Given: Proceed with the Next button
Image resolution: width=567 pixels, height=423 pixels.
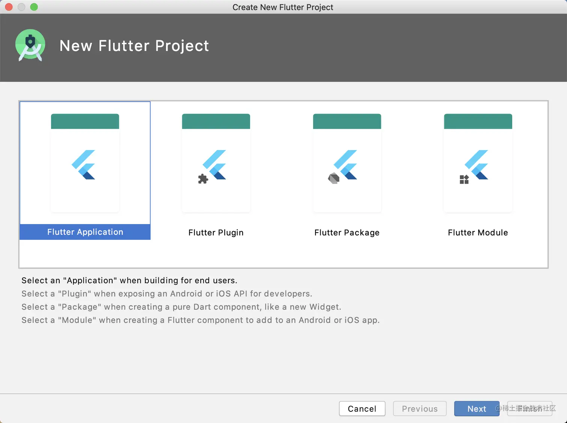Looking at the screenshot, I should tap(477, 409).
